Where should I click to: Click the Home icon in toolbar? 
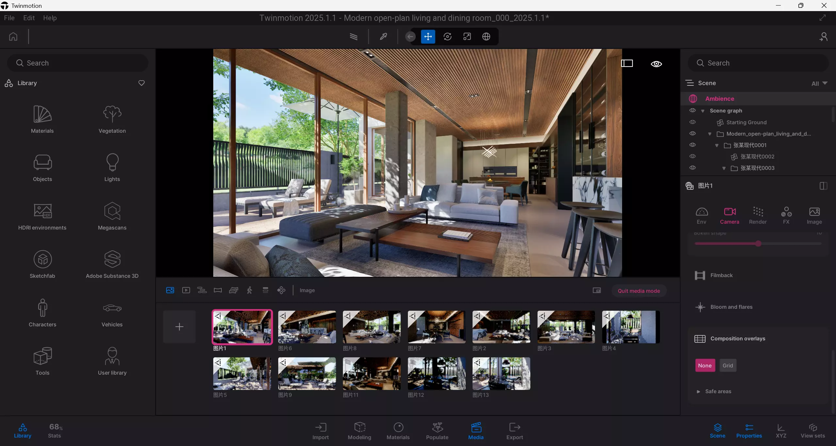coord(13,37)
